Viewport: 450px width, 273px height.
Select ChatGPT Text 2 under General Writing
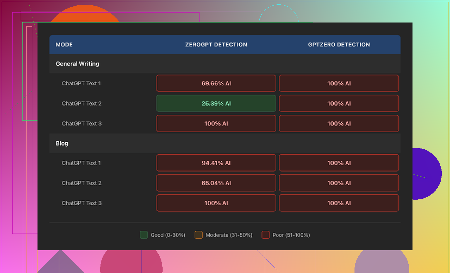click(x=81, y=103)
